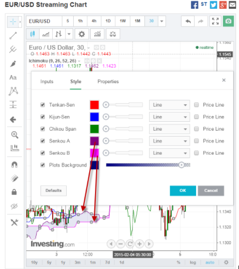
Task: Open Tenkan-Sen red color swatch
Action: (94, 105)
